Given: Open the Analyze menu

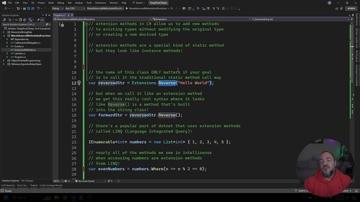Looking at the screenshot, I should (79, 3).
